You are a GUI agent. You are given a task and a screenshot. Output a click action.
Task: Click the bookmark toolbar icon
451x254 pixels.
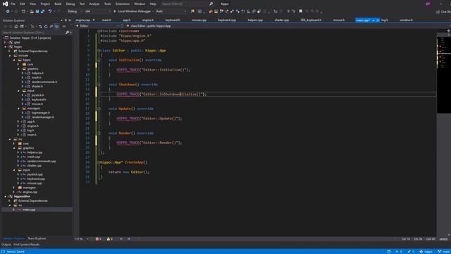[x=301, y=11]
